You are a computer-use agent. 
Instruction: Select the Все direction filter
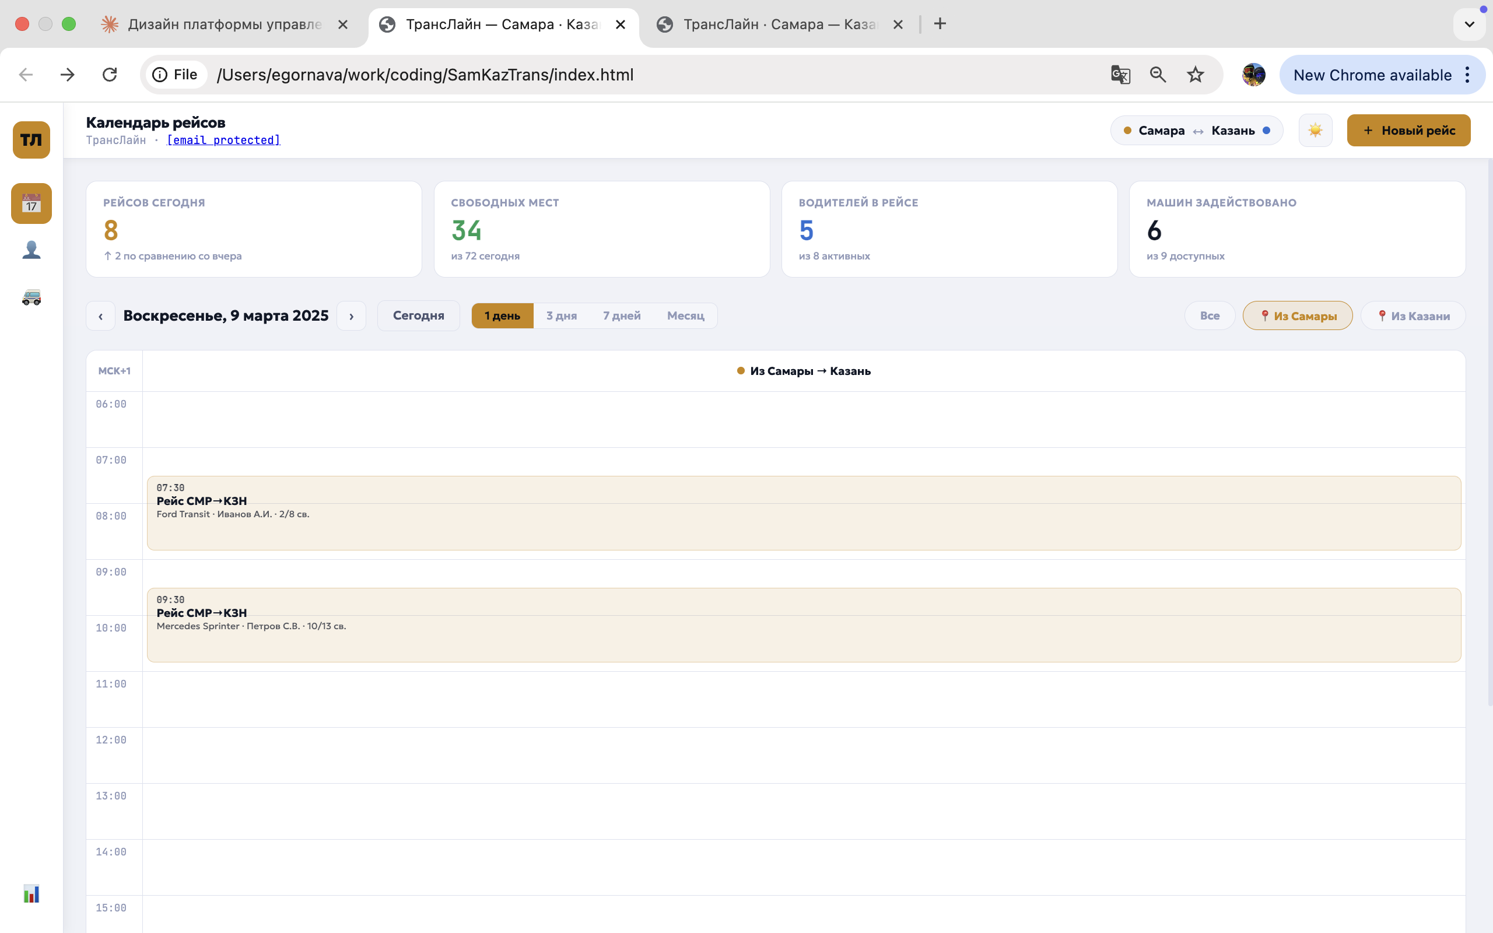pos(1209,316)
